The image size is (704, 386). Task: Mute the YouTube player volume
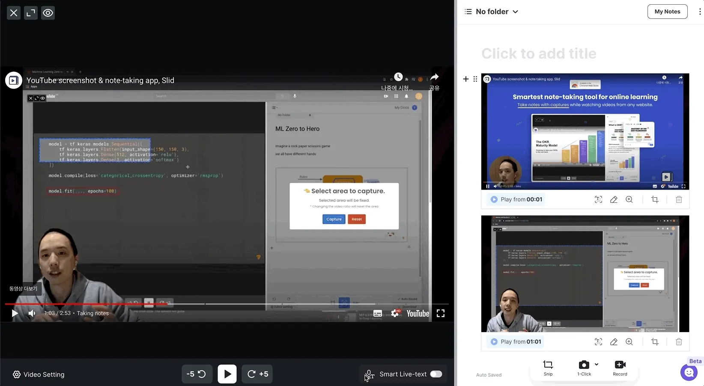pyautogui.click(x=32, y=313)
